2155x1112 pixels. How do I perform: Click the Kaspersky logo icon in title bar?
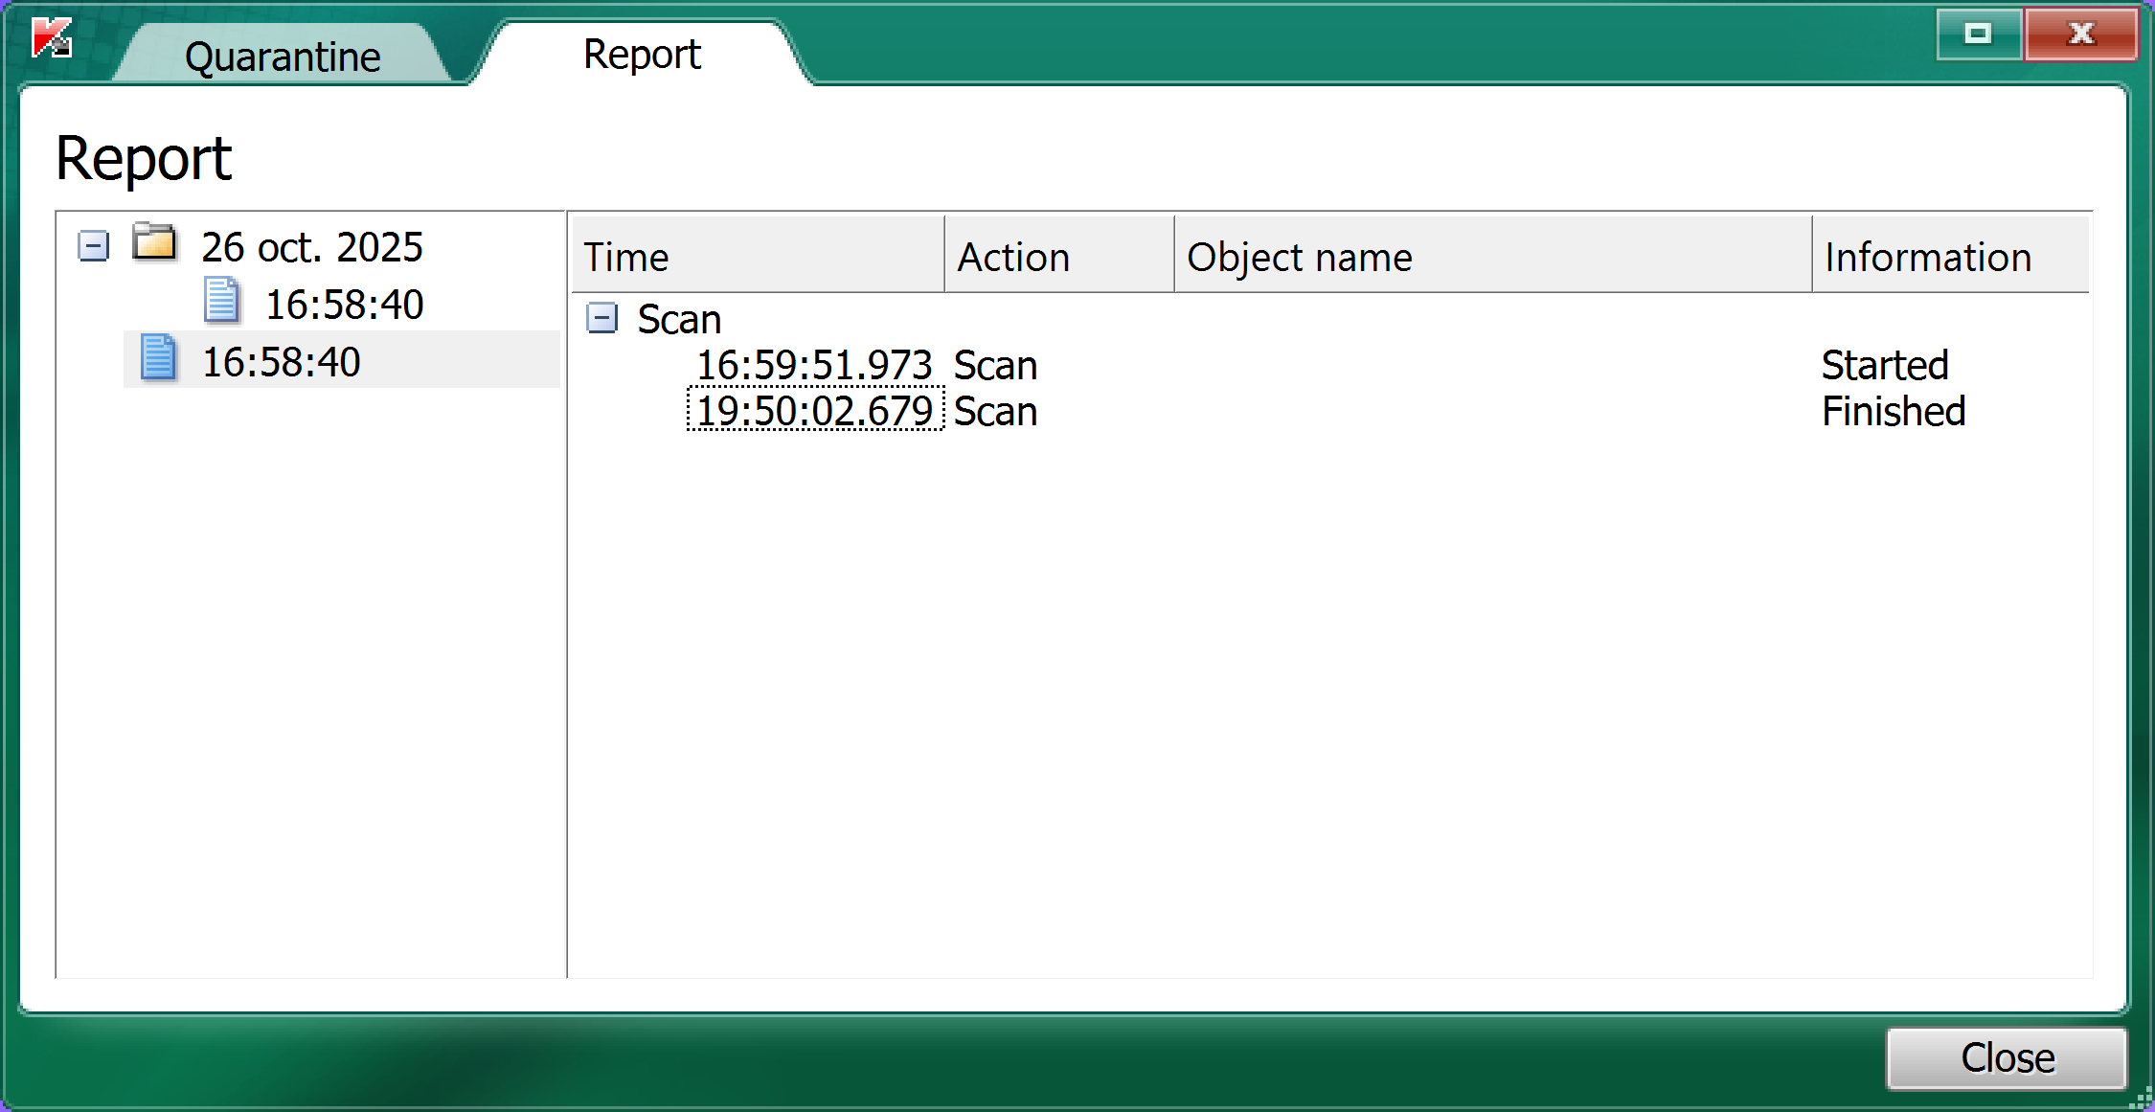tap(52, 38)
